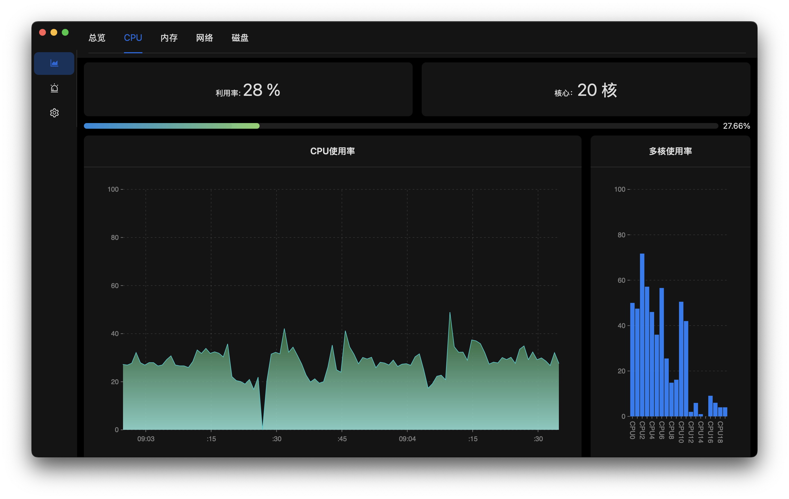Open the monitoring chart sidebar icon
The image size is (789, 499).
click(54, 63)
